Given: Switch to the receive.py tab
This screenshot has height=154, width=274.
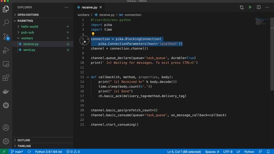Looking at the screenshot, I should (89, 7).
